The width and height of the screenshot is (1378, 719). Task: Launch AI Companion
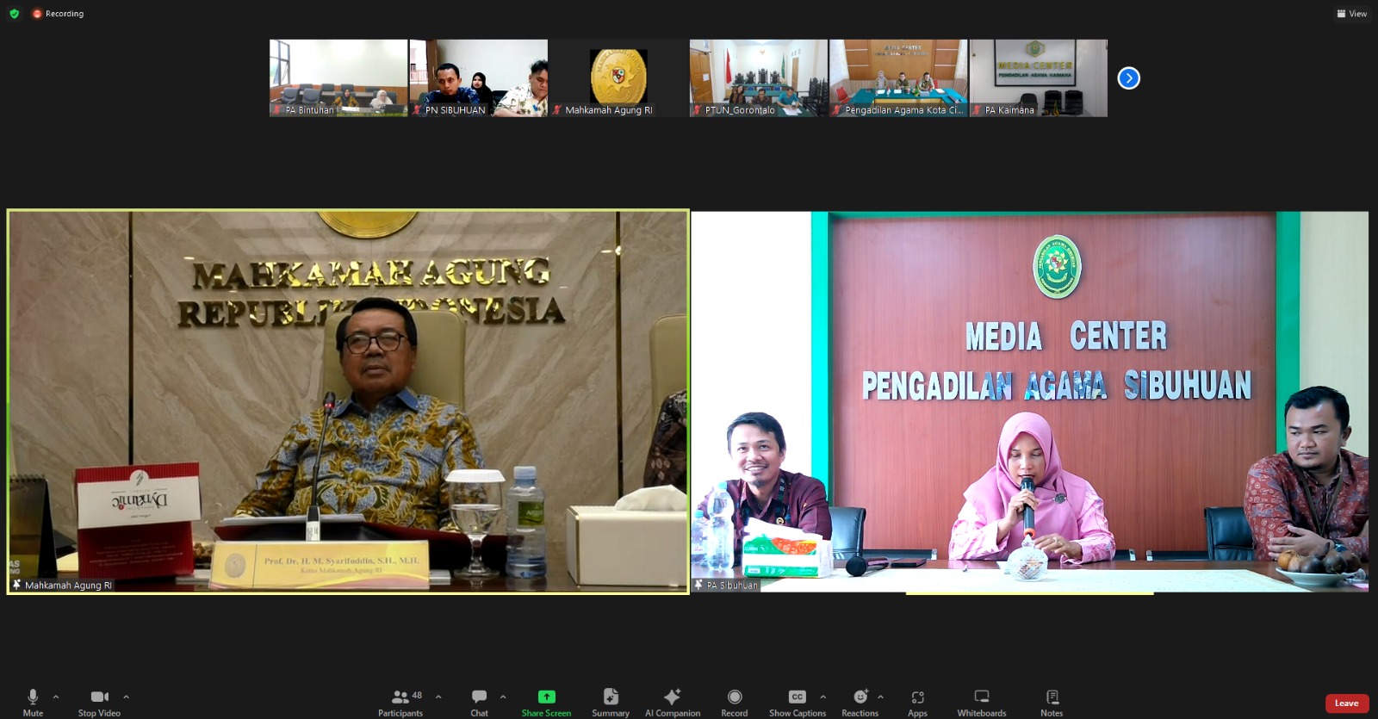coord(673,702)
